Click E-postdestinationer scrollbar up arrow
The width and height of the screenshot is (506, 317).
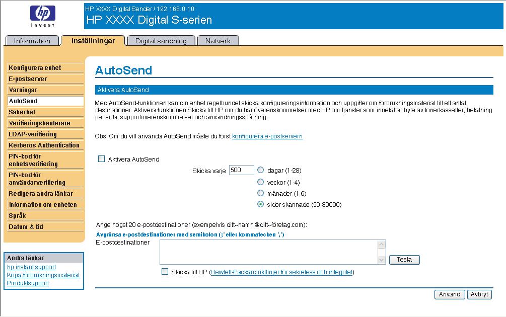point(382,245)
